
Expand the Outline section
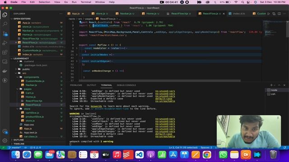pos(19,140)
